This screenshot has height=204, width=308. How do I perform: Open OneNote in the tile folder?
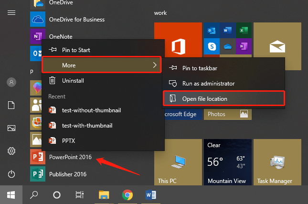[244, 46]
